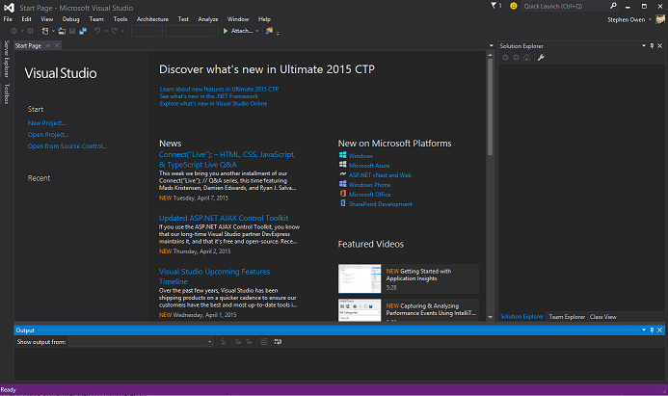Viewport: 668px width, 396px height.
Task: Expand the Redo history dropdown arrow
Action: click(x=122, y=31)
